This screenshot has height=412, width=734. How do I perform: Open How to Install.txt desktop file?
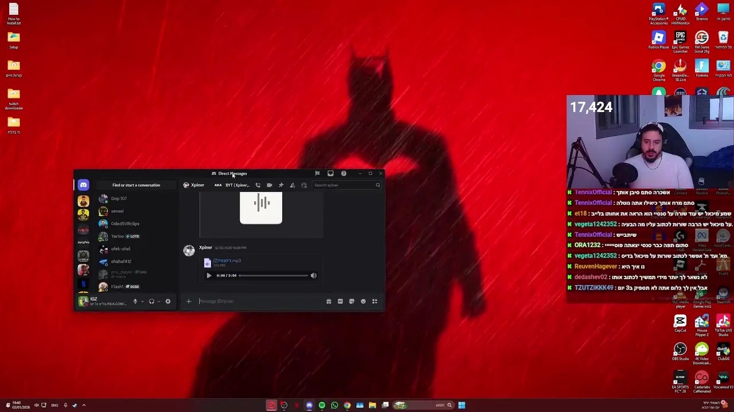click(x=14, y=14)
